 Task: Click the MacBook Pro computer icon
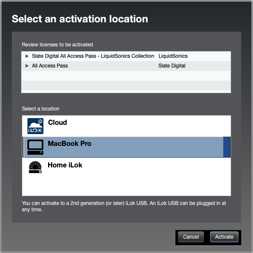[x=35, y=147]
